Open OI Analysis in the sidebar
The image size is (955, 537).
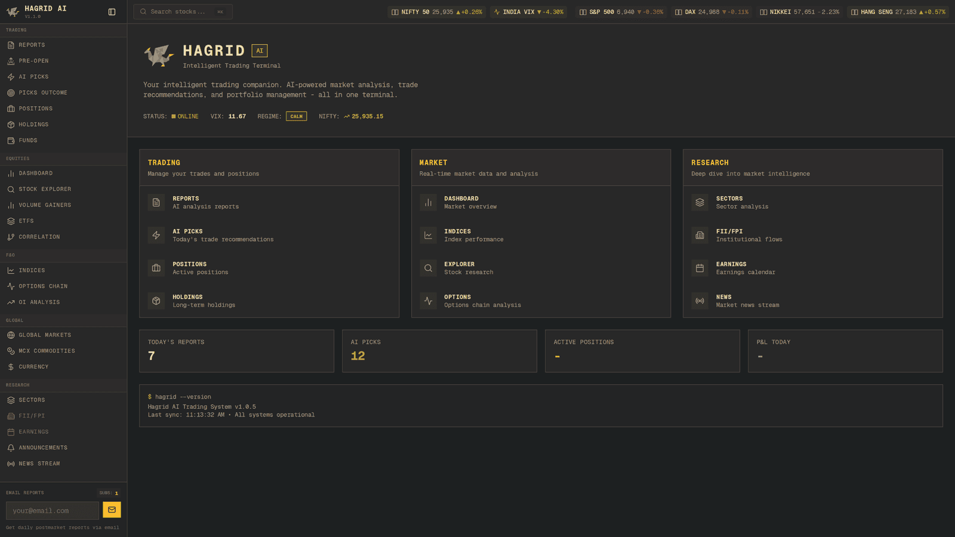(63, 303)
